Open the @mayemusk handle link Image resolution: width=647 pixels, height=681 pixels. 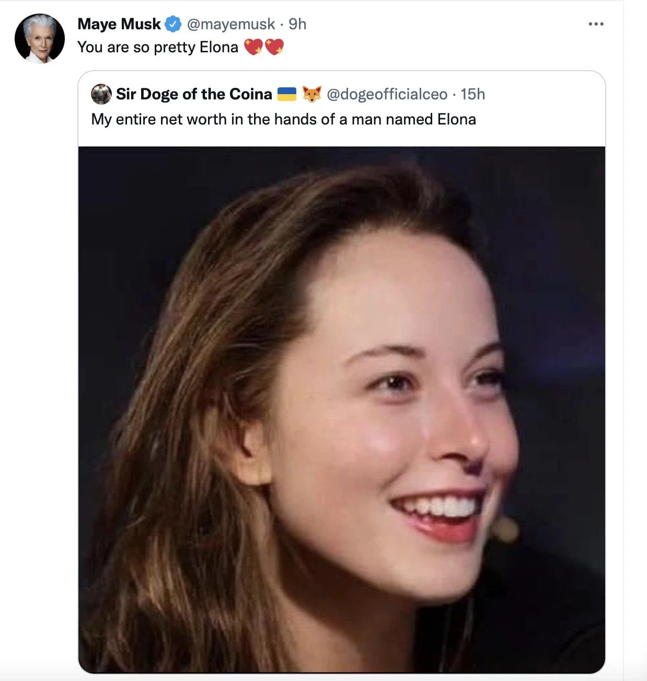pos(230,24)
